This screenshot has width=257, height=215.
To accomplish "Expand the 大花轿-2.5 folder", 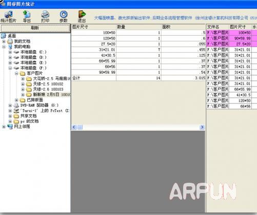I will click(23, 79).
